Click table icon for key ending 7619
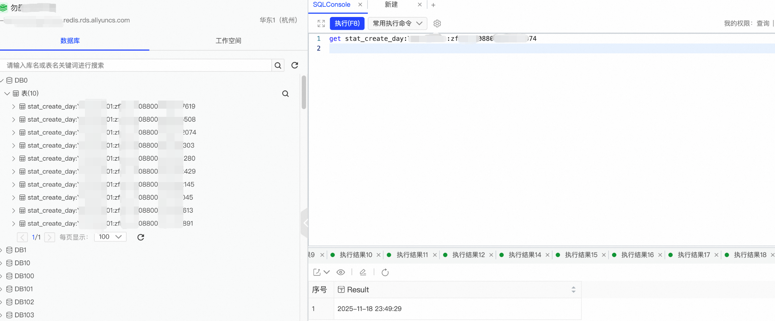 coord(22,106)
